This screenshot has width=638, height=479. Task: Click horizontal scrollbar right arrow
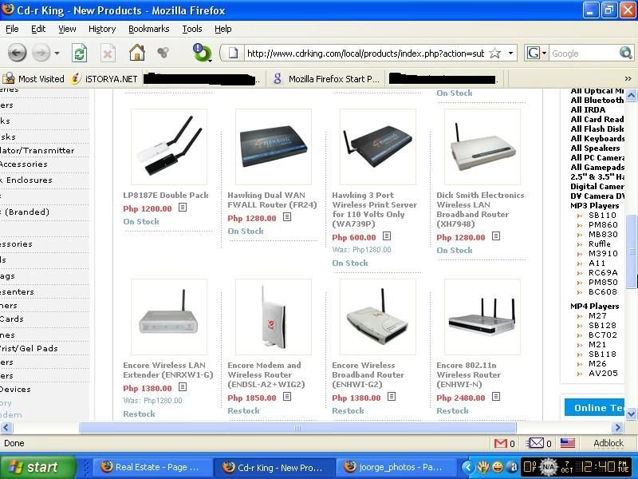(x=617, y=427)
